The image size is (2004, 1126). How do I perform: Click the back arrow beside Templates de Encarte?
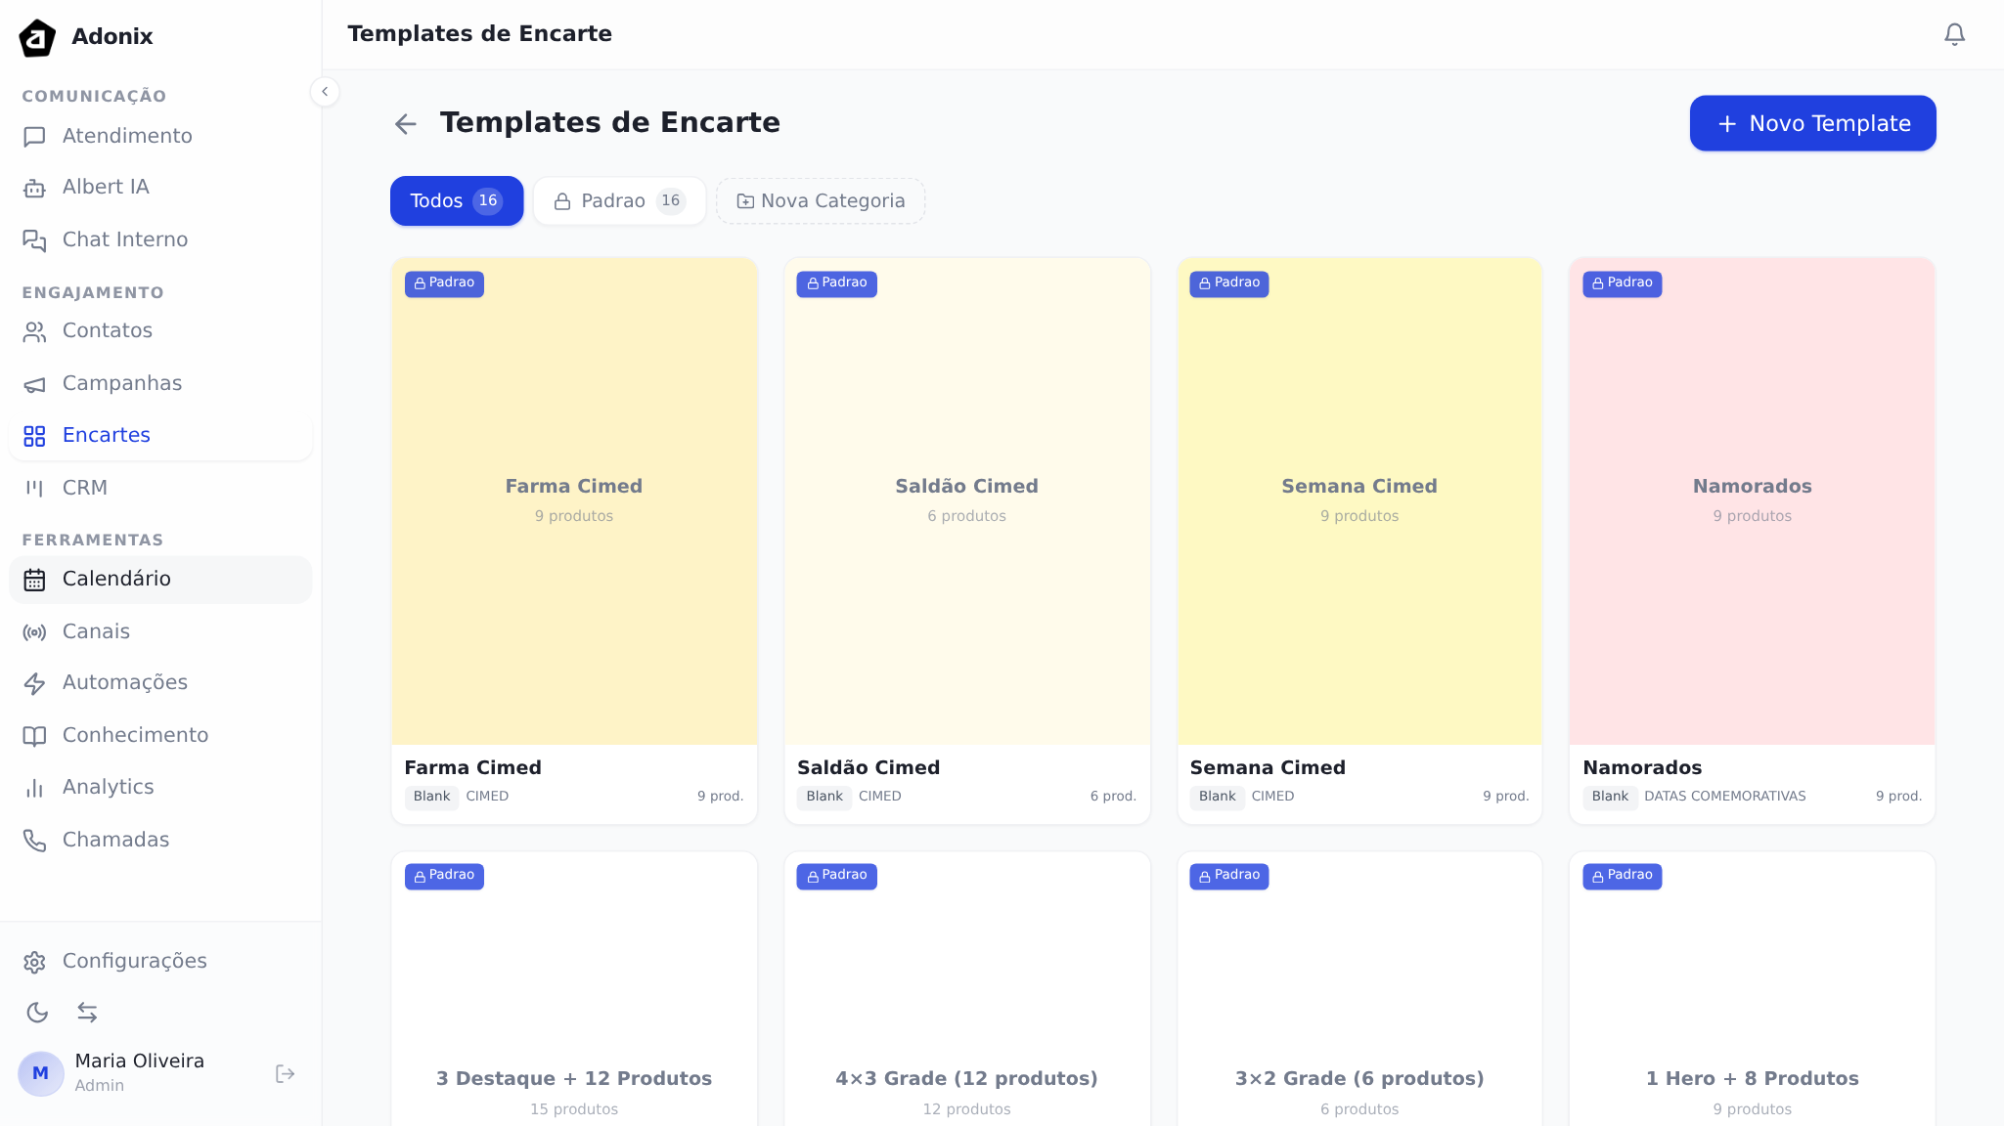pos(405,124)
